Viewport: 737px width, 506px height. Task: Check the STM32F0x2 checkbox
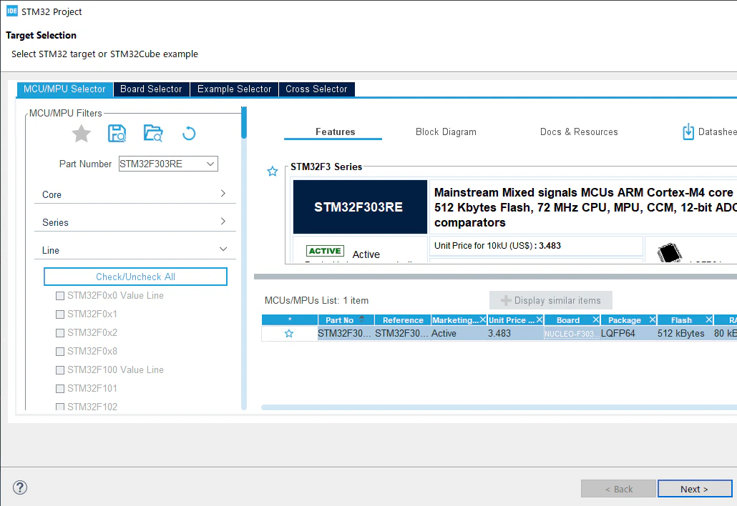pyautogui.click(x=60, y=333)
